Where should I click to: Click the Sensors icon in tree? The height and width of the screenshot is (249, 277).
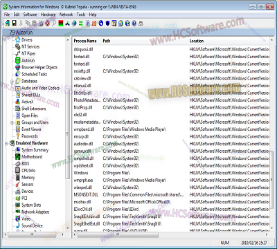click(18, 184)
